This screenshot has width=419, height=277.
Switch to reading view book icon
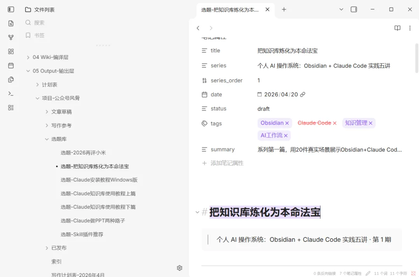[x=397, y=28]
